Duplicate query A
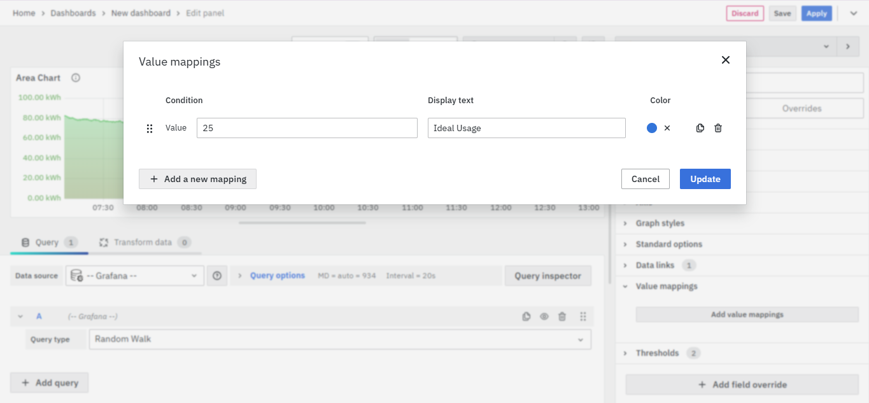This screenshot has width=869, height=403. [x=526, y=316]
